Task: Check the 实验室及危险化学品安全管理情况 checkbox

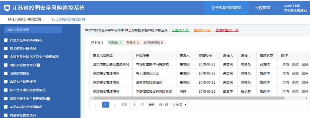Action: tap(6, 57)
